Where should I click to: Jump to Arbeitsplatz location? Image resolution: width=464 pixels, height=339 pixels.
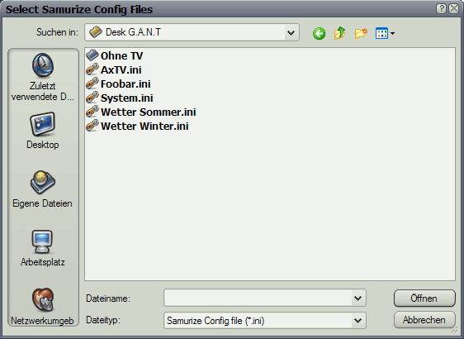tap(43, 248)
